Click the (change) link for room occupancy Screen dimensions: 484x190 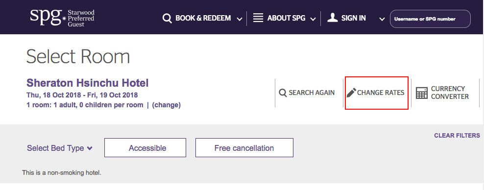tap(167, 105)
